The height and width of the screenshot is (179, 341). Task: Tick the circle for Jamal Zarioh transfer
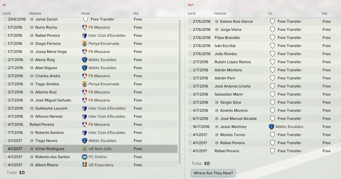tap(5, 19)
